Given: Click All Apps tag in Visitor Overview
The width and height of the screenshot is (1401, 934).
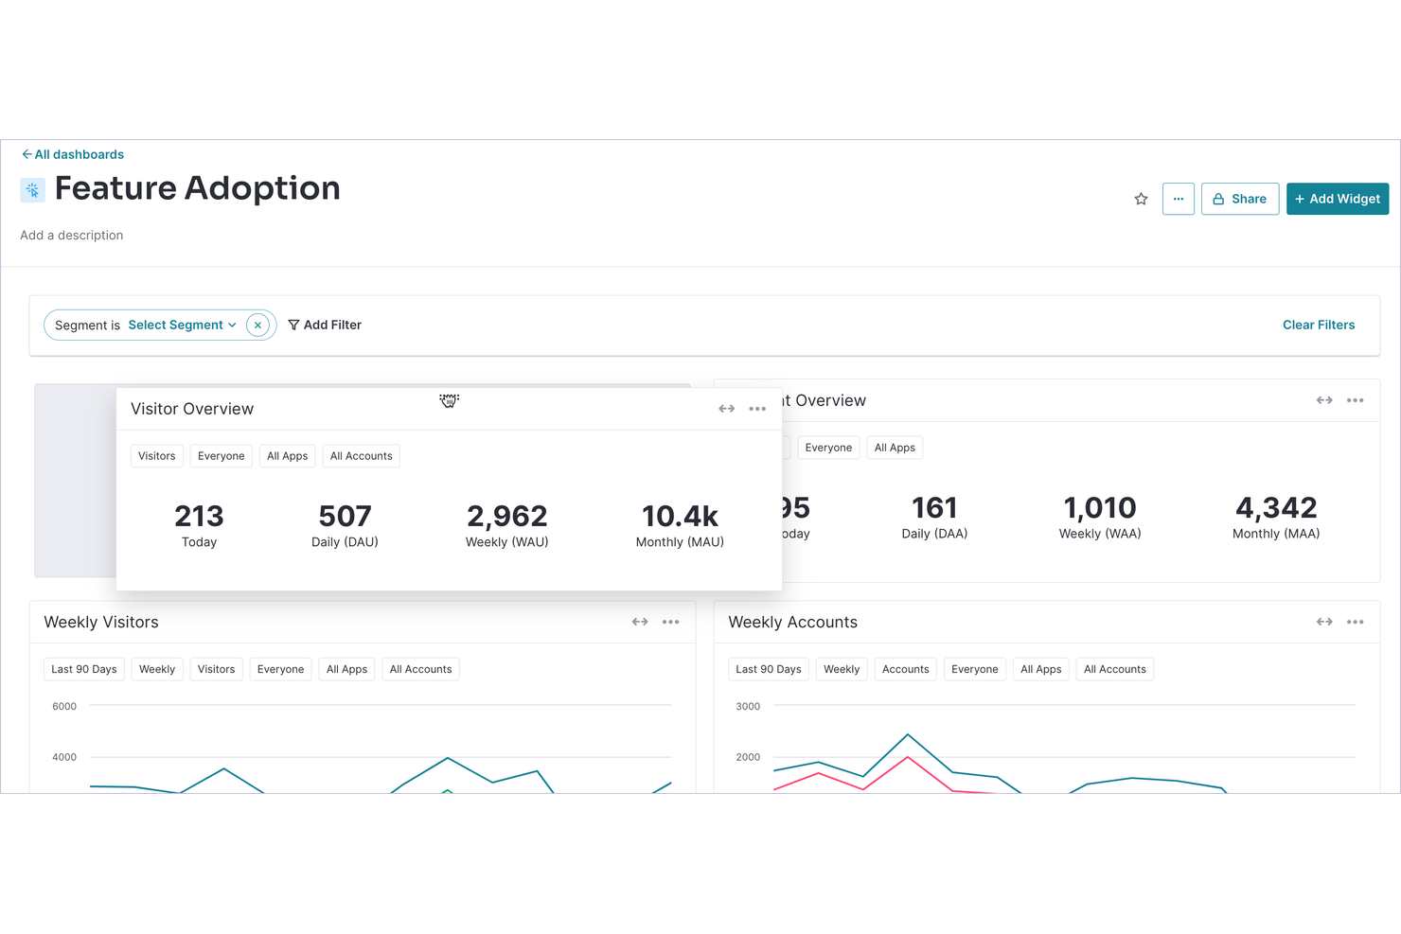Looking at the screenshot, I should [287, 456].
